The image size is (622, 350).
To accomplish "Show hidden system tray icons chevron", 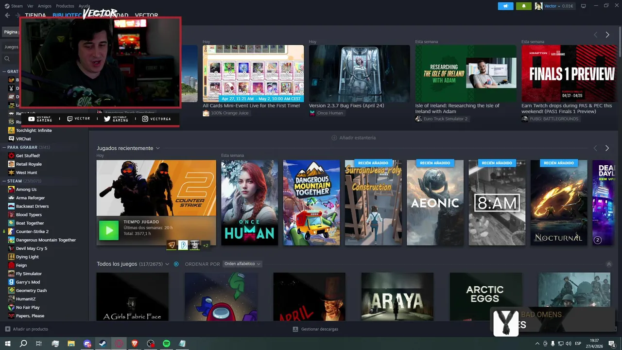I will tap(537, 343).
